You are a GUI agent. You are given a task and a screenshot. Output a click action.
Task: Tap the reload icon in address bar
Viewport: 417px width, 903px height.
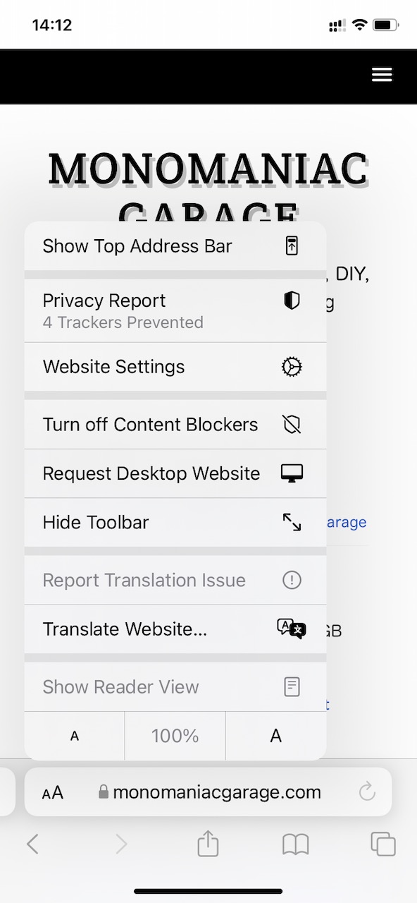pos(367,792)
